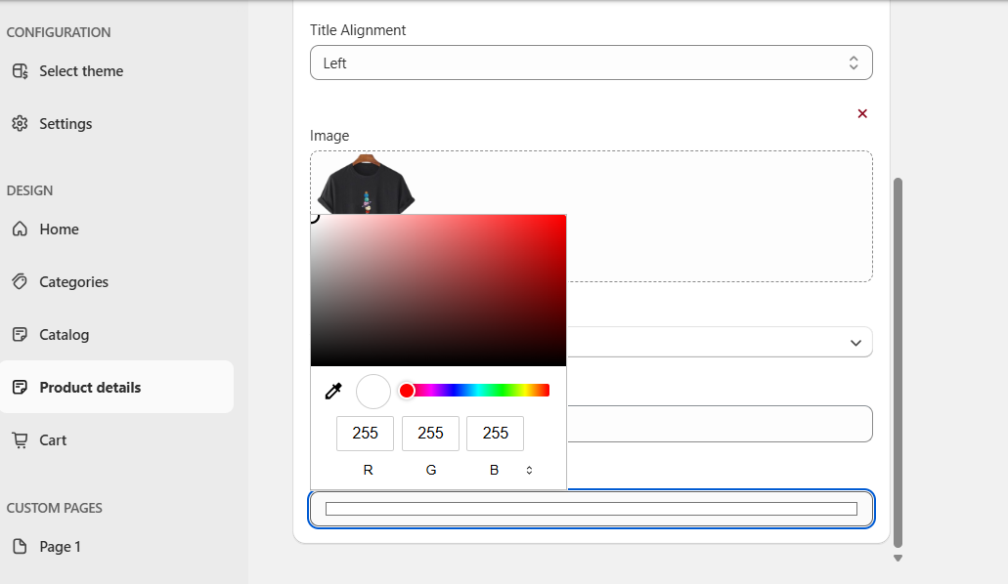
Task: Click the G value field showing 255
Action: click(x=431, y=433)
